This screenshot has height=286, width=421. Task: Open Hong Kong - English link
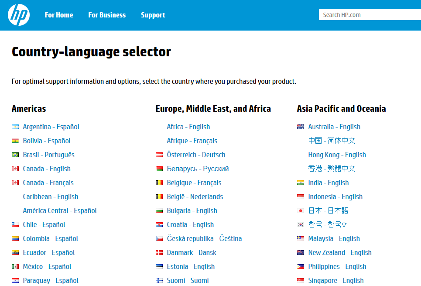click(x=337, y=155)
